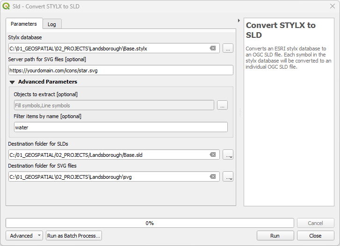Click the 0% progress bar
This screenshot has width=340, height=246.
tap(150, 223)
